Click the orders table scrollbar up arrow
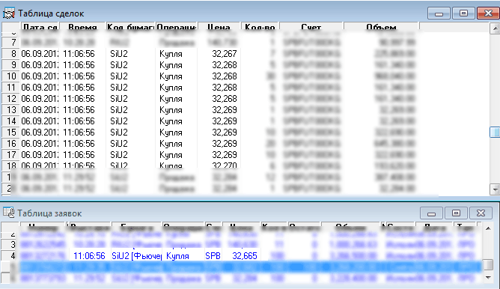The width and height of the screenshot is (500, 289). [488, 228]
